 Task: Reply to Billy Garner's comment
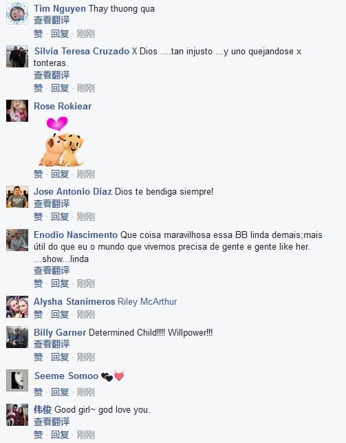click(60, 357)
